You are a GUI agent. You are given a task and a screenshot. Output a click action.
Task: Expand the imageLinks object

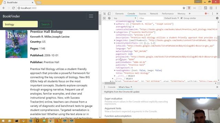click(x=114, y=40)
